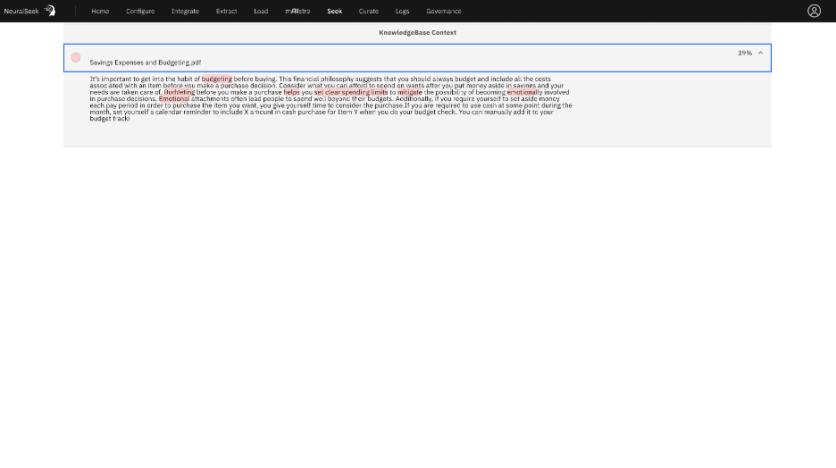Click the pink circle beside Savings Expenses document

(76, 57)
